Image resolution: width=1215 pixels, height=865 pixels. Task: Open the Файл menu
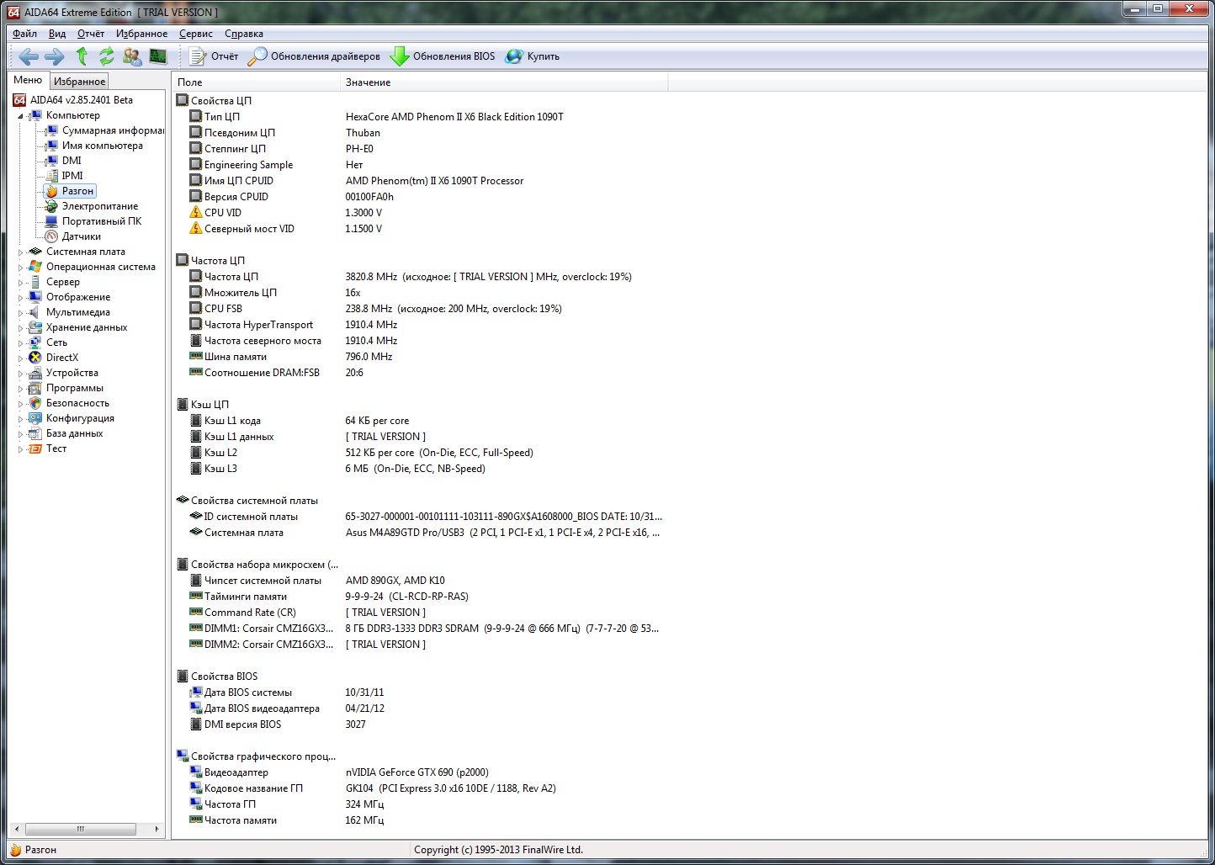click(x=24, y=34)
